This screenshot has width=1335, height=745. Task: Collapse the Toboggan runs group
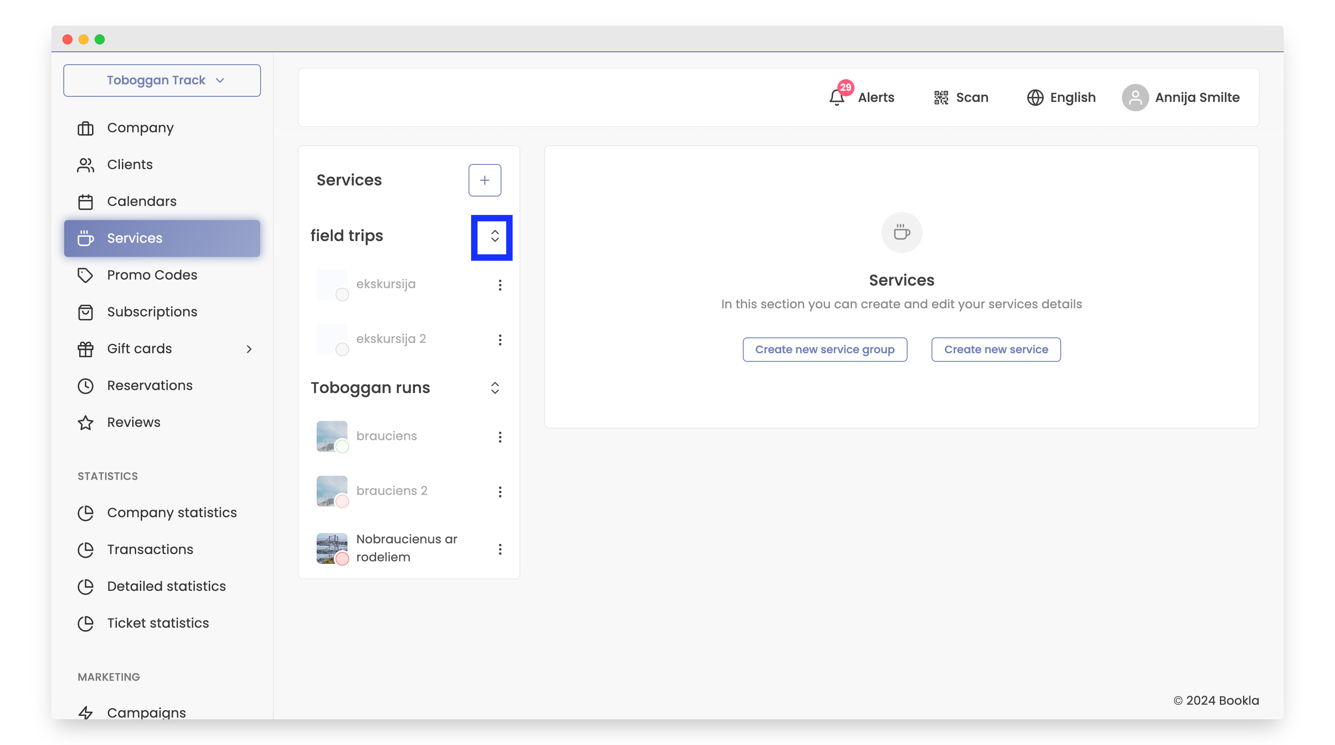(x=494, y=387)
